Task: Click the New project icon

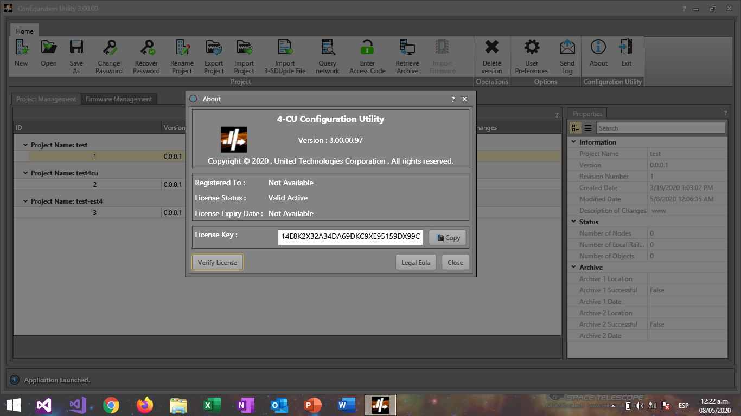Action: (x=21, y=48)
